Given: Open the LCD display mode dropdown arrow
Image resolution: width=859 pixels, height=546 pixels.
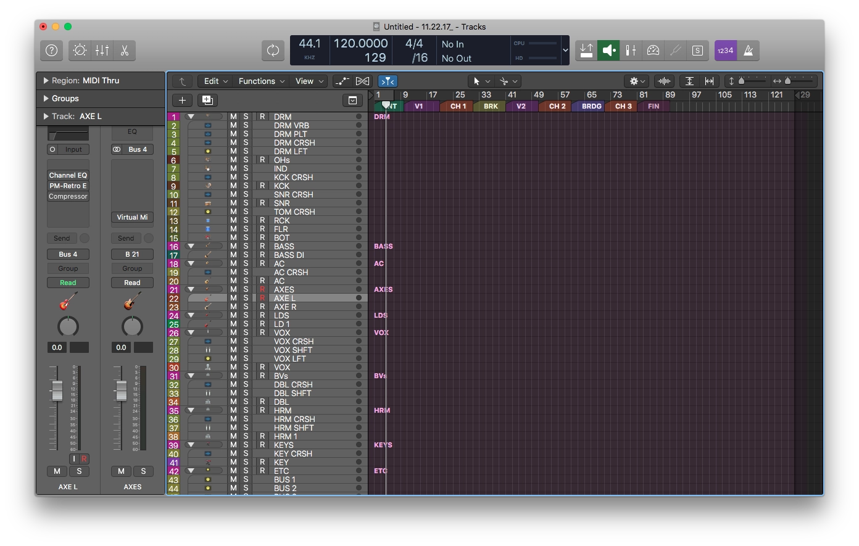Looking at the screenshot, I should (565, 51).
